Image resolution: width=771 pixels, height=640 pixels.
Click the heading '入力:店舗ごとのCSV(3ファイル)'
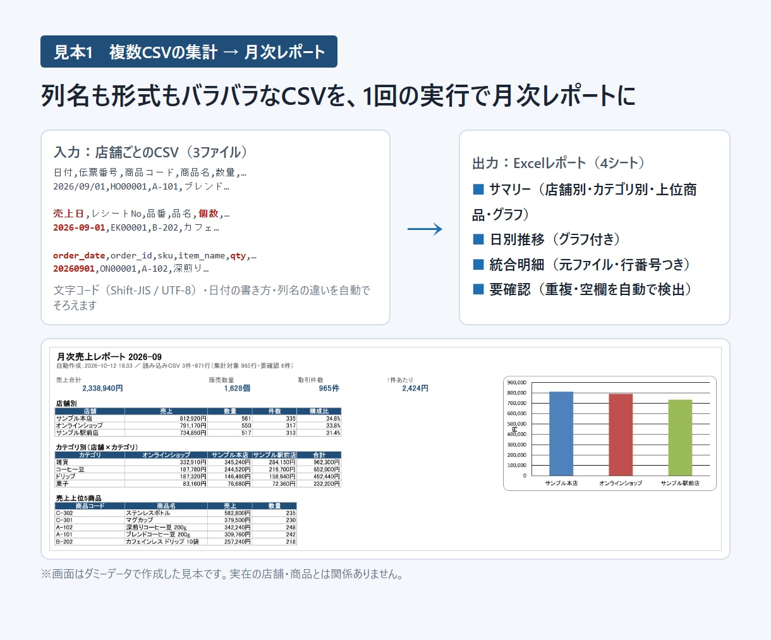152,152
